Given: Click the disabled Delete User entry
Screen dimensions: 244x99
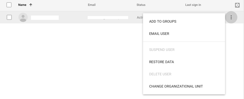Looking at the screenshot, I should pos(184,74).
